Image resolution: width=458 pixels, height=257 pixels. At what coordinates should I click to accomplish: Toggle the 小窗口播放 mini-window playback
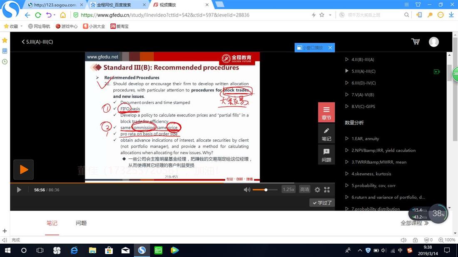310,47
